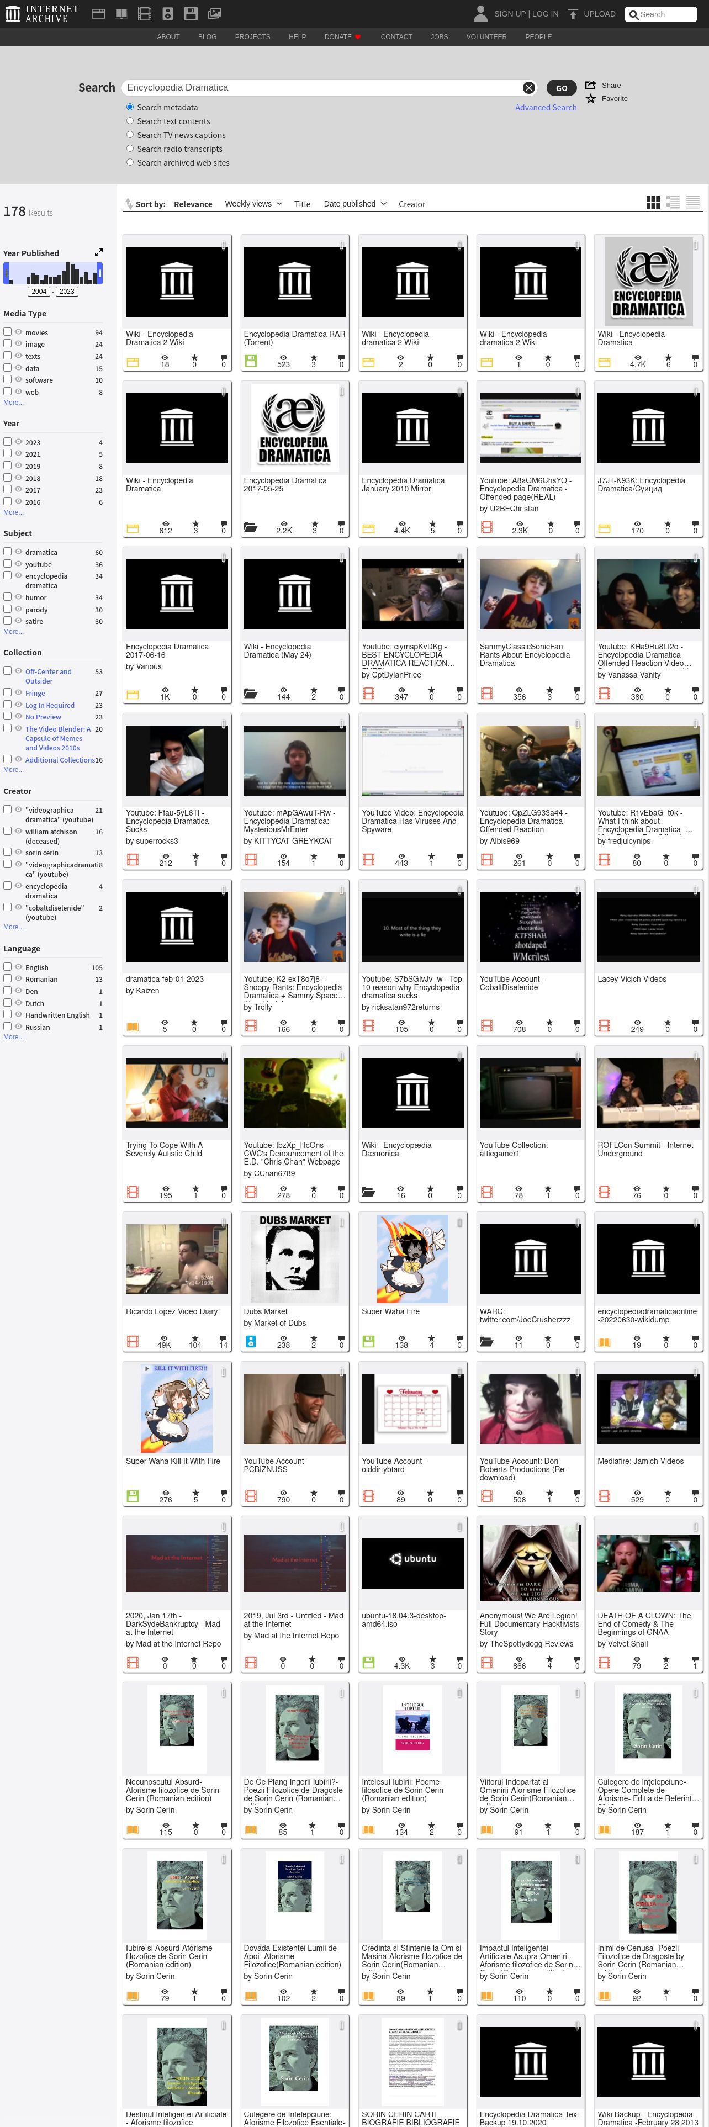Click the user avatar icon
709x2127 pixels.
[x=480, y=13]
